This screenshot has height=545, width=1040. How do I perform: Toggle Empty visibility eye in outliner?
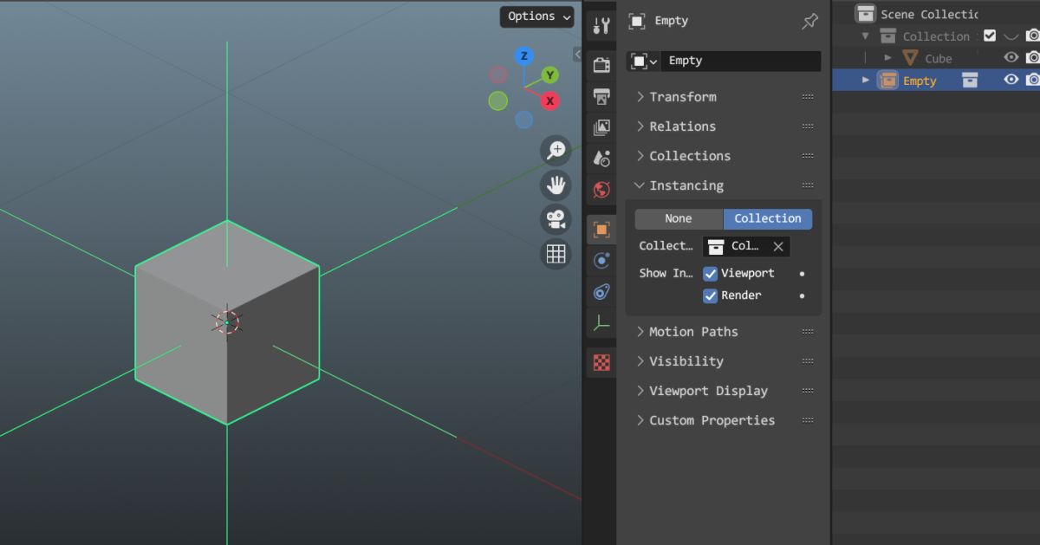click(1011, 80)
